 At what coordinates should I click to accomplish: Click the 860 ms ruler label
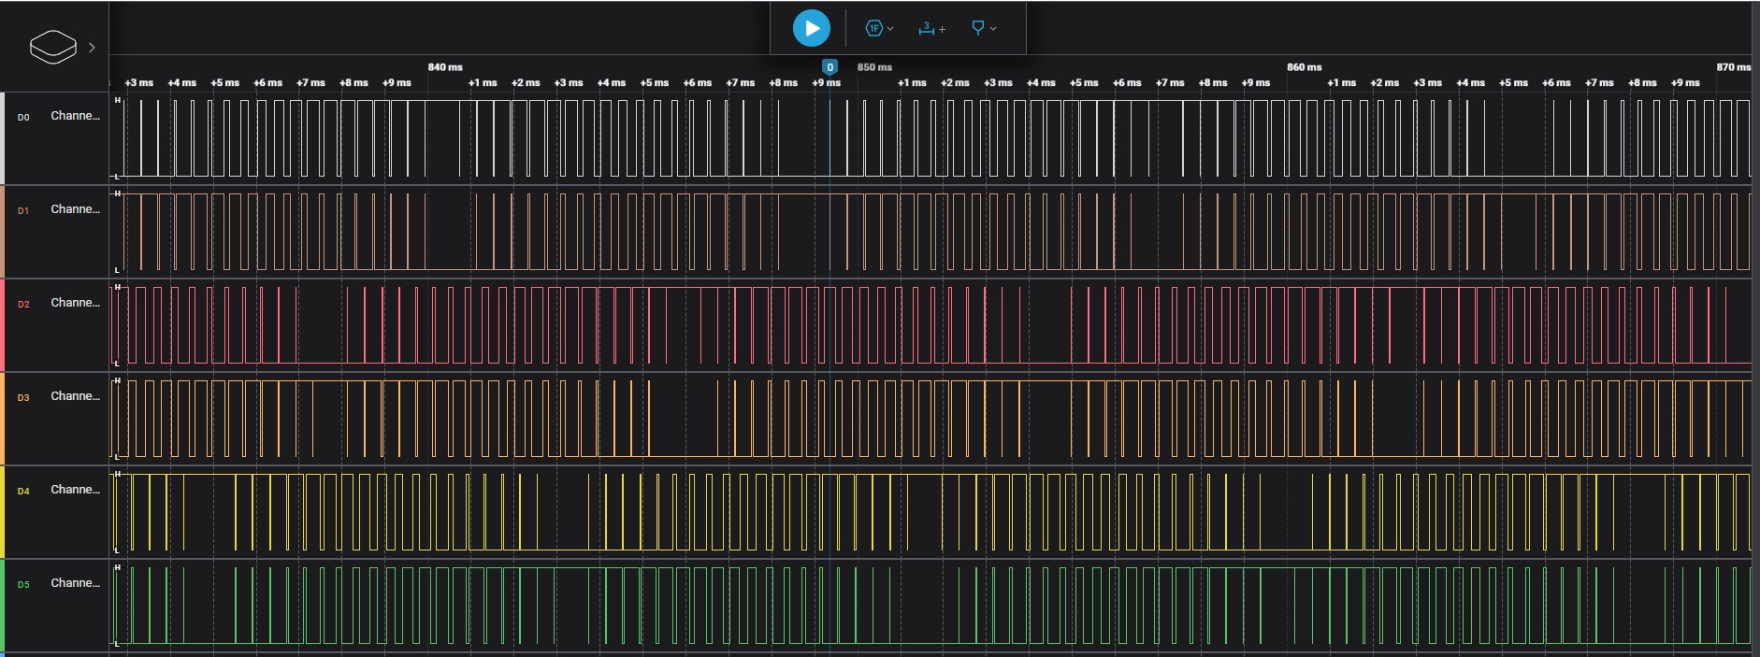[x=1304, y=67]
